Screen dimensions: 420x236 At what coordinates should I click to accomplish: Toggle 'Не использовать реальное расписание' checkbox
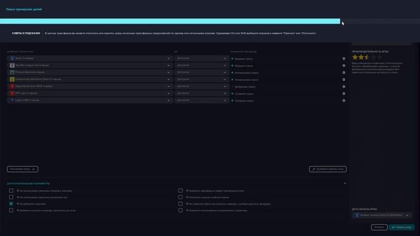[11, 197]
